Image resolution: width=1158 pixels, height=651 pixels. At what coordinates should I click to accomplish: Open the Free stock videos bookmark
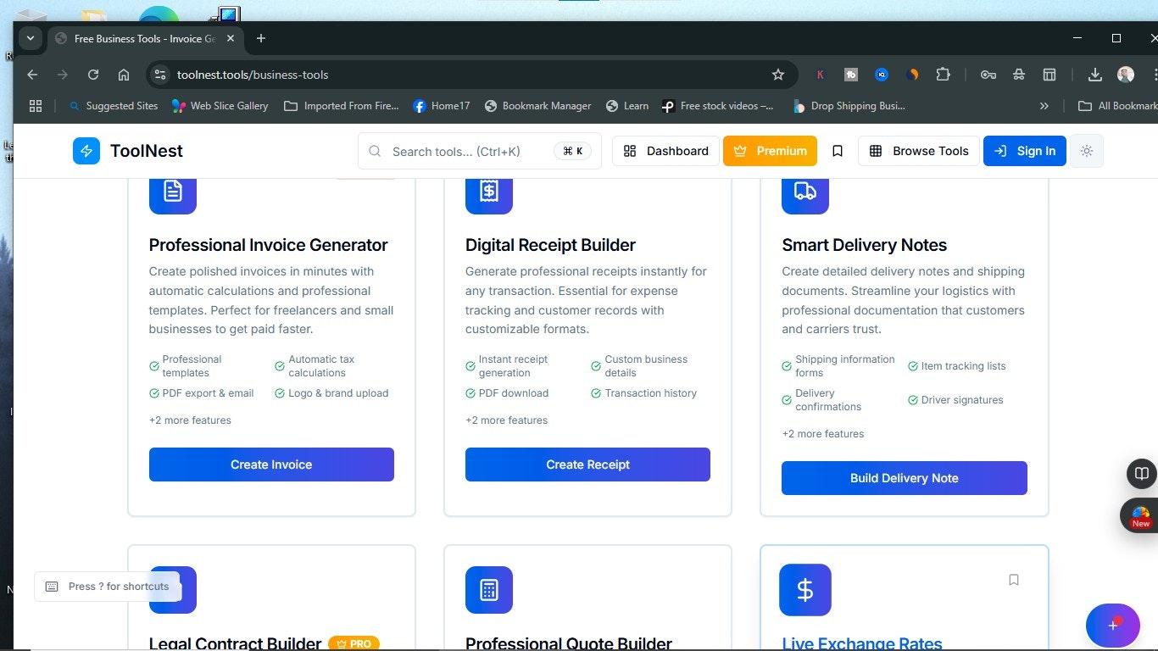[x=717, y=106]
